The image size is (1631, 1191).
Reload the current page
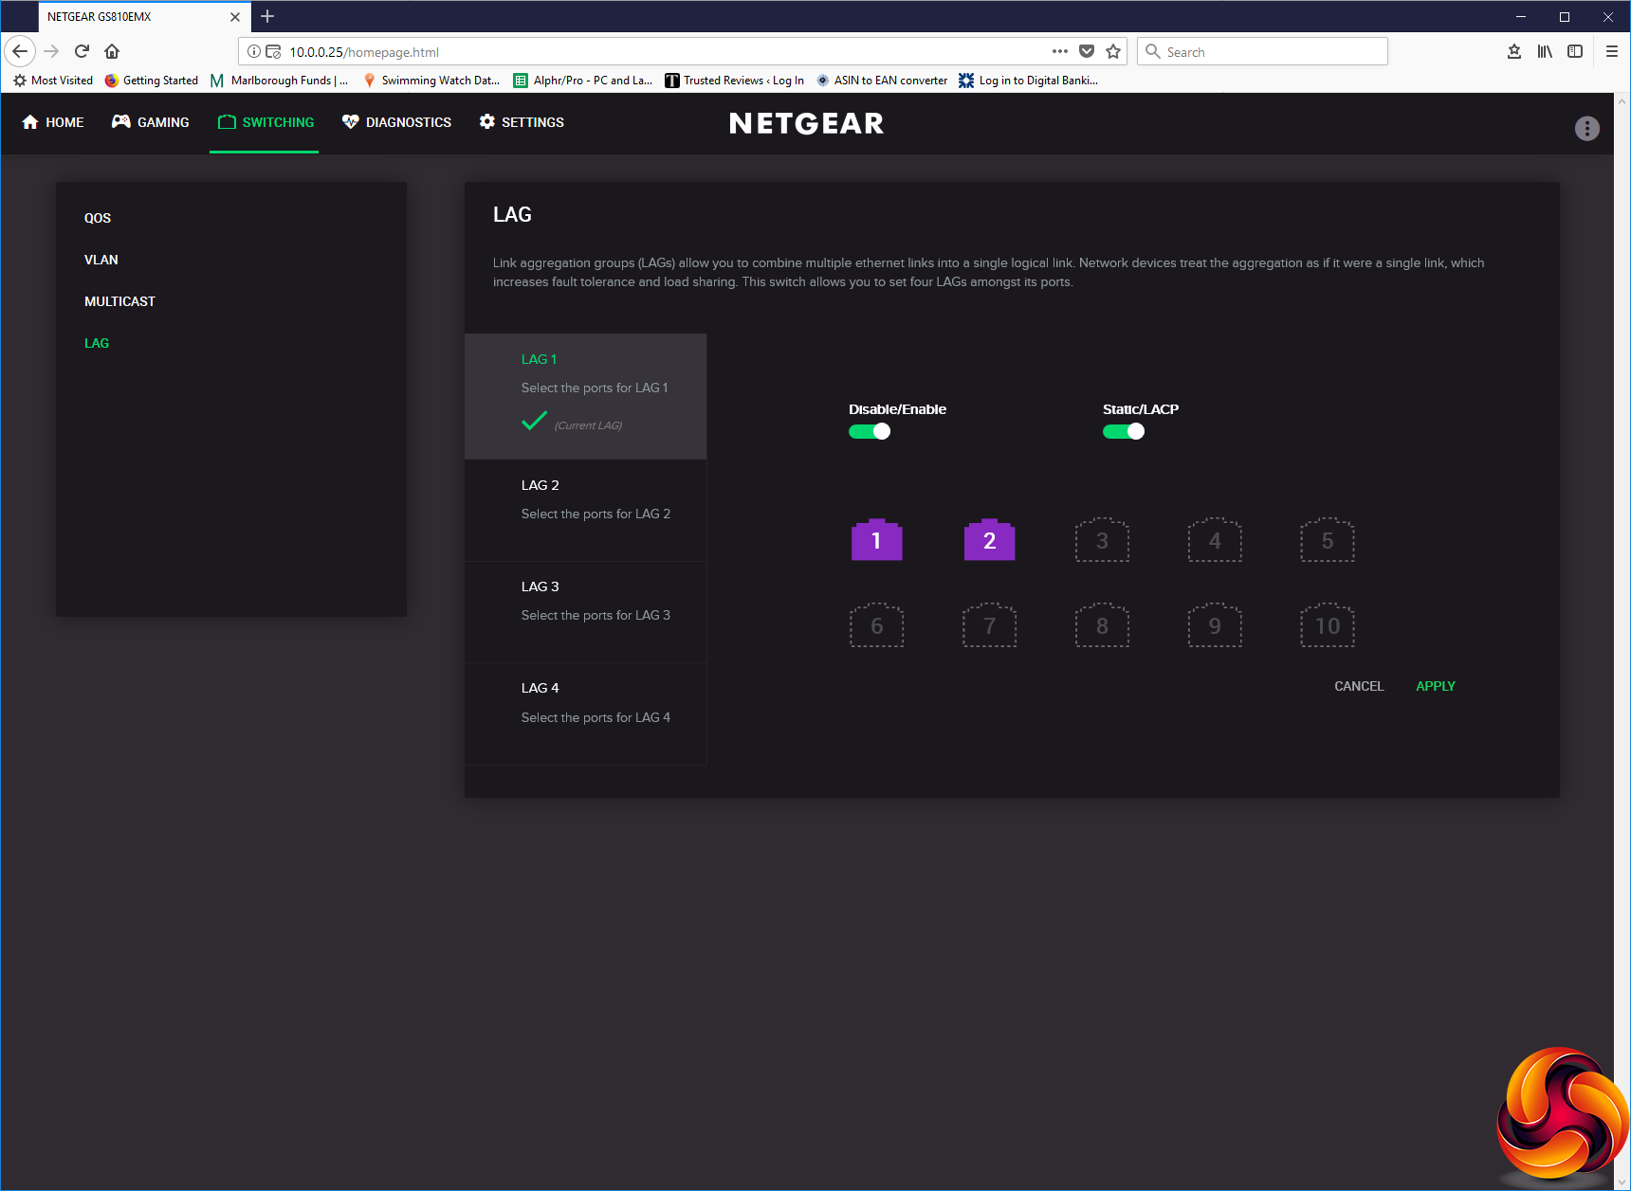(x=82, y=51)
